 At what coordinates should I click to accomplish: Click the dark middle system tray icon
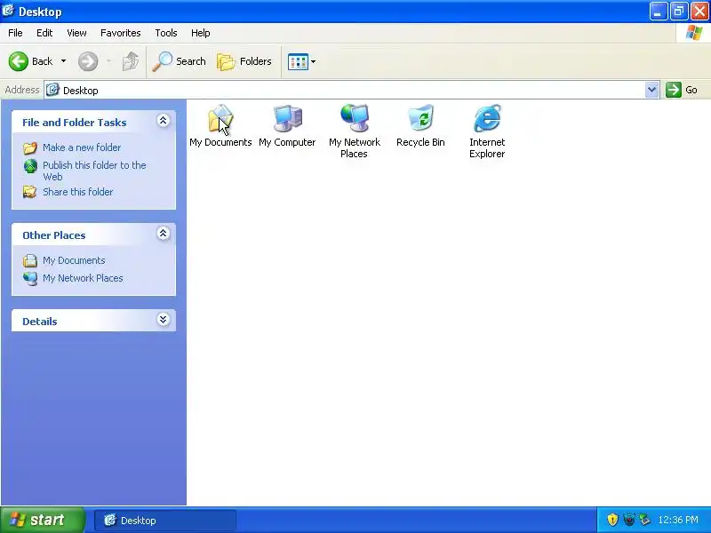coord(629,520)
